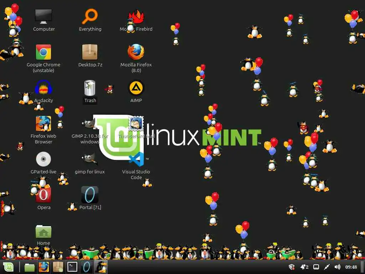Launch the Everything search icon
The width and height of the screenshot is (365, 274).
[90, 16]
